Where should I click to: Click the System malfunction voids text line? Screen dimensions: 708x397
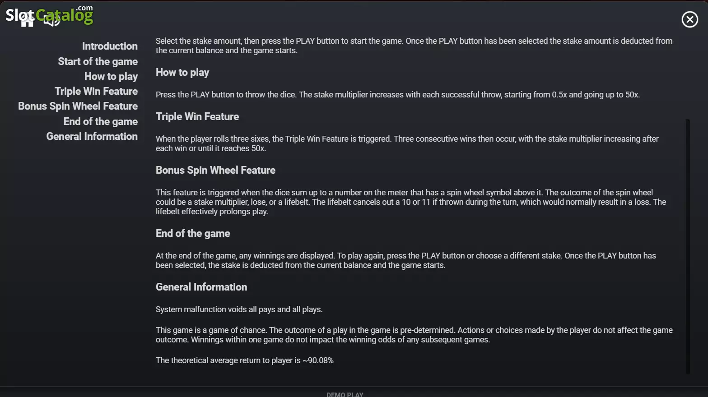(x=239, y=309)
